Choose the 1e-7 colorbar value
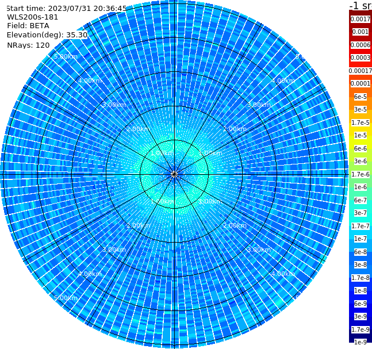The height and width of the screenshot is (349, 372). [361, 239]
